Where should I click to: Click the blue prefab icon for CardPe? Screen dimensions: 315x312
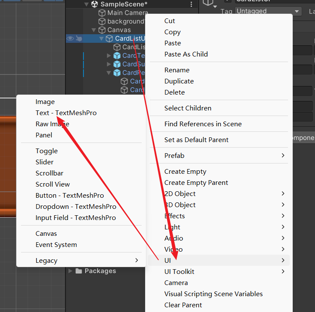tap(117, 73)
